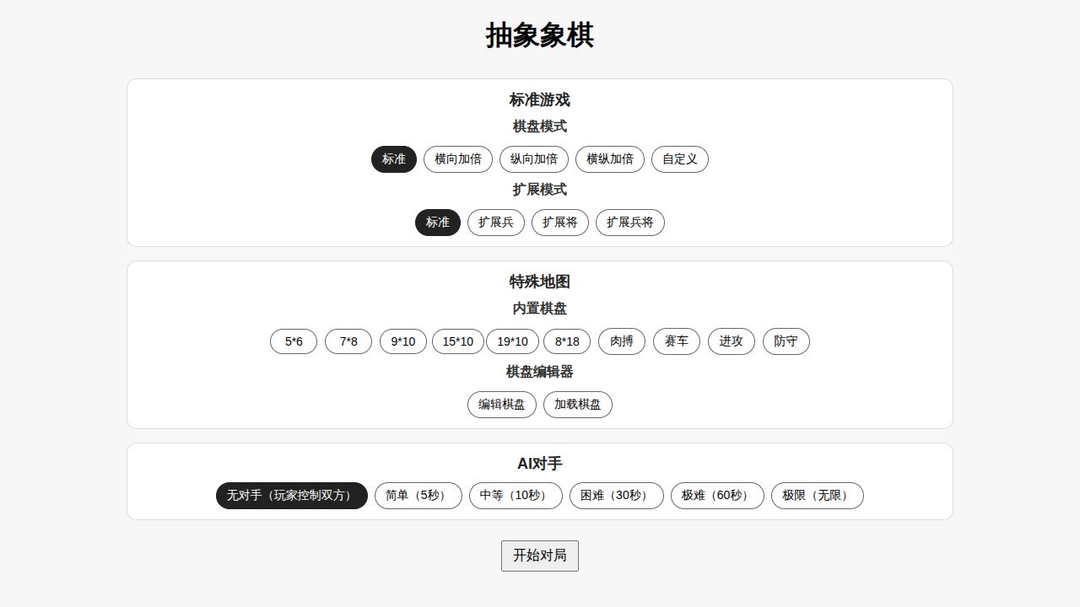
Task: Load the 7*8 built-in board
Action: click(348, 341)
